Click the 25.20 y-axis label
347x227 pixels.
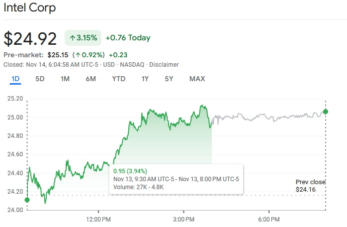(x=15, y=99)
